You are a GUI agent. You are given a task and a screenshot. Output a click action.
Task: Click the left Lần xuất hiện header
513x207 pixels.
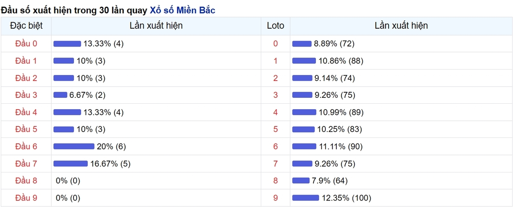coord(156,26)
